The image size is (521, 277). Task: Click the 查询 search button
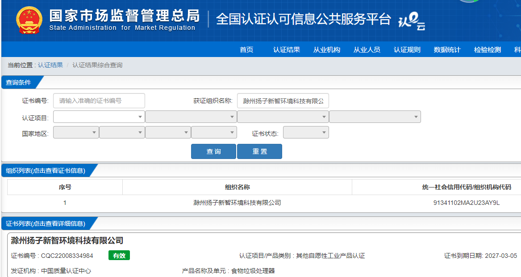214,151
